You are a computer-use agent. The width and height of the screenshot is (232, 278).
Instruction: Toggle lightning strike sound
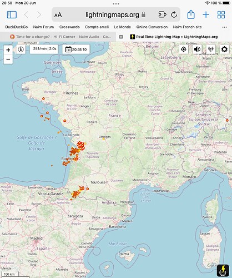click(x=197, y=49)
